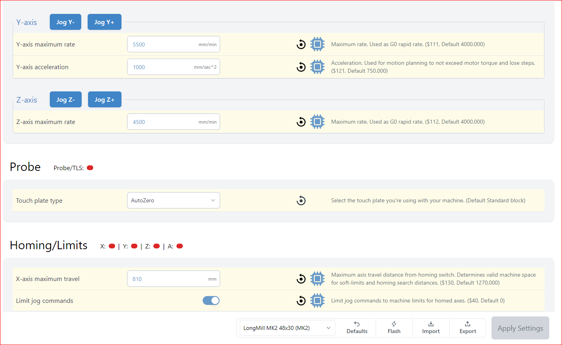Reset Z-axis maximum rate to default
The image size is (562, 345).
[301, 122]
